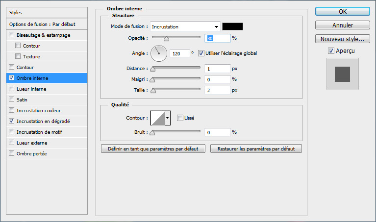376x222 pixels.
Task: Toggle Utiliser l'éclairage global checkbox
Action: click(x=201, y=53)
